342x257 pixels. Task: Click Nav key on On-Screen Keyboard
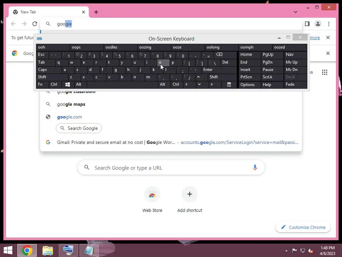pos(295,55)
